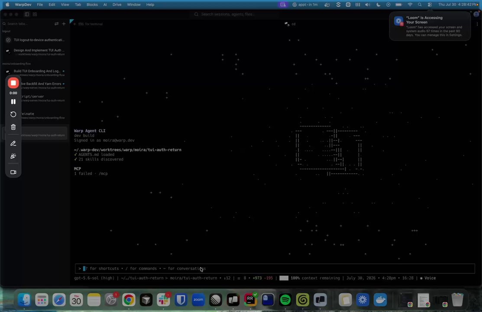Image resolution: width=482 pixels, height=312 pixels.
Task: Open the Help menu
Action: [x=150, y=5]
